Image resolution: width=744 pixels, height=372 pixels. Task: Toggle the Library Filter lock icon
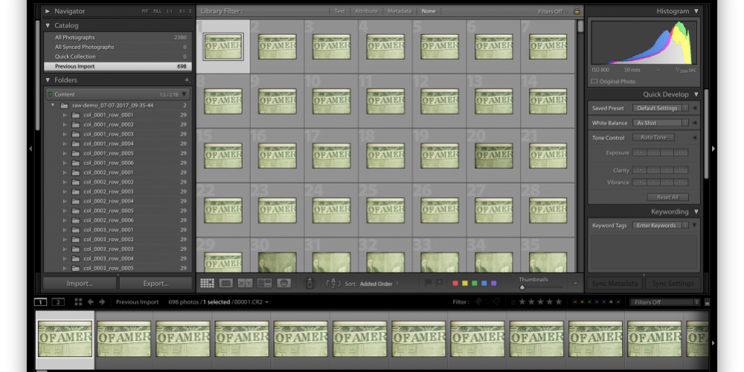[577, 11]
